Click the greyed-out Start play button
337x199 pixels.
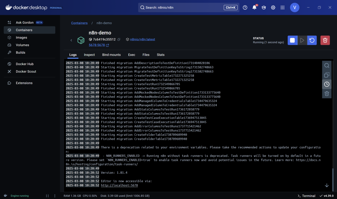point(302,40)
